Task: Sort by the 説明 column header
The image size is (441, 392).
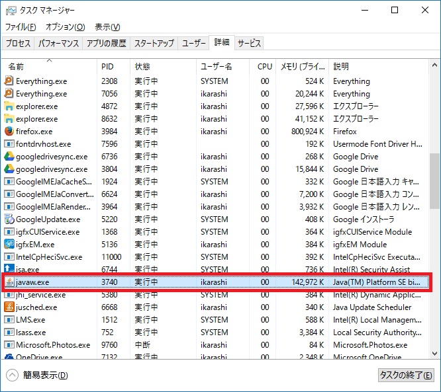Action: click(378, 67)
